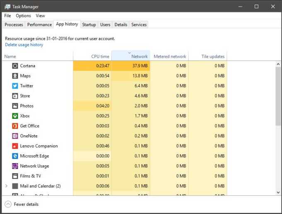This screenshot has width=282, height=214.
Task: Click the Lenovo Companion icon
Action: point(15,146)
